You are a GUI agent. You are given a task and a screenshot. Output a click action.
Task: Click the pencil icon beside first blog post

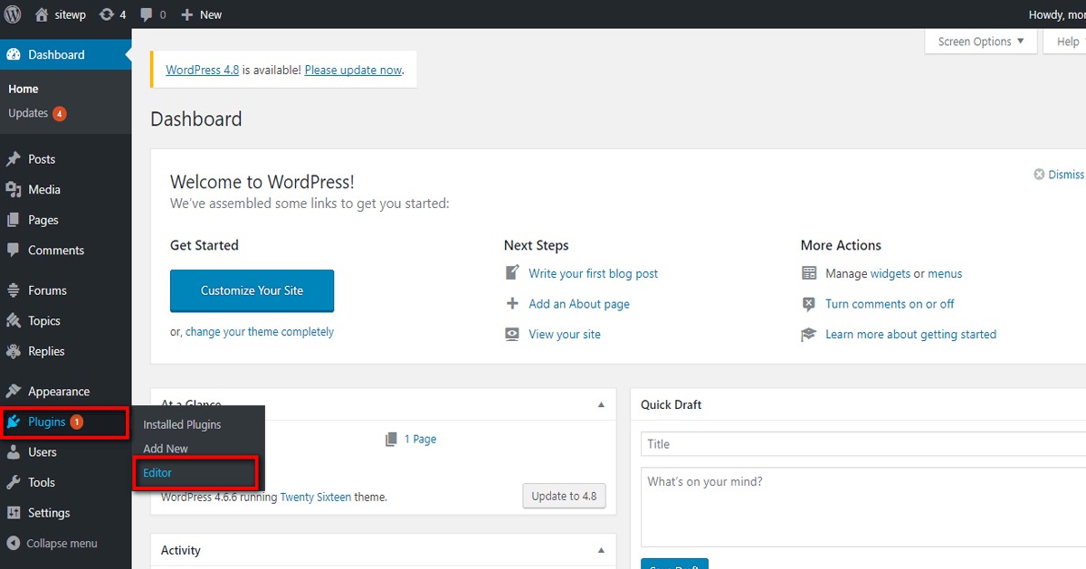[512, 272]
